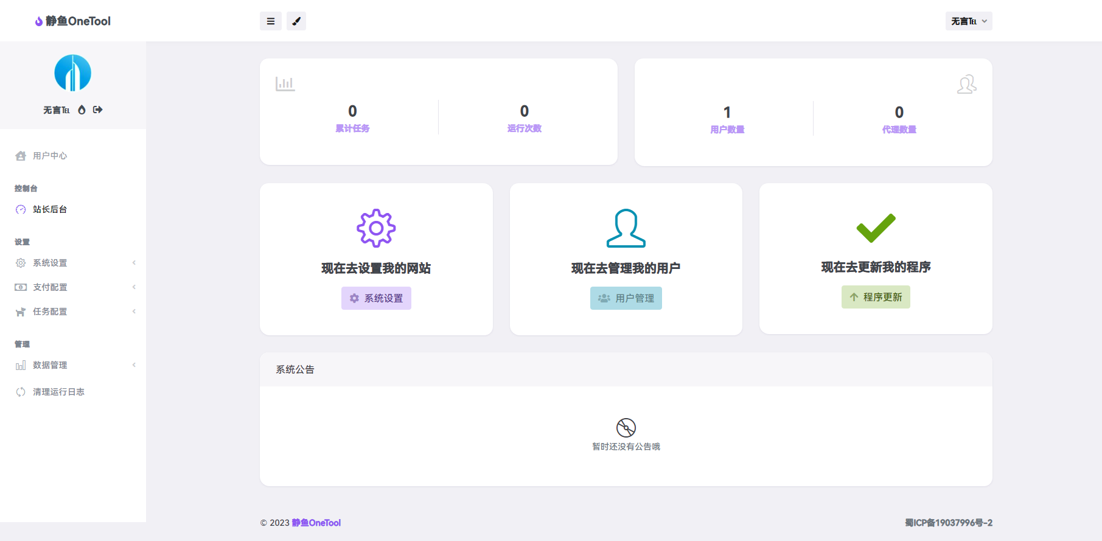Image resolution: width=1102 pixels, height=541 pixels.
Task: Expand the 支付配置 sidebar submenu
Action: (x=50, y=287)
